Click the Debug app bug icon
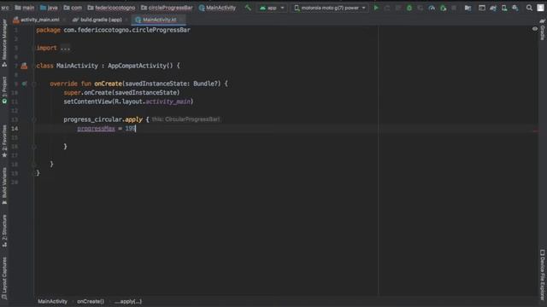The width and height of the screenshot is (547, 307). (409, 8)
